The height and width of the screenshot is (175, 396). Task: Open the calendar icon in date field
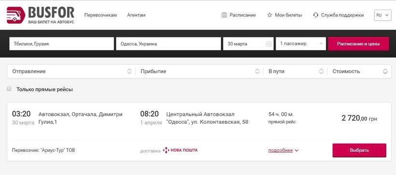click(269, 44)
